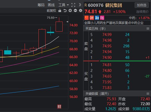Image resolution: width=151 pixels, height=112 pixels.
Task: Click the 融 margin trading badge
Action: point(97,18)
